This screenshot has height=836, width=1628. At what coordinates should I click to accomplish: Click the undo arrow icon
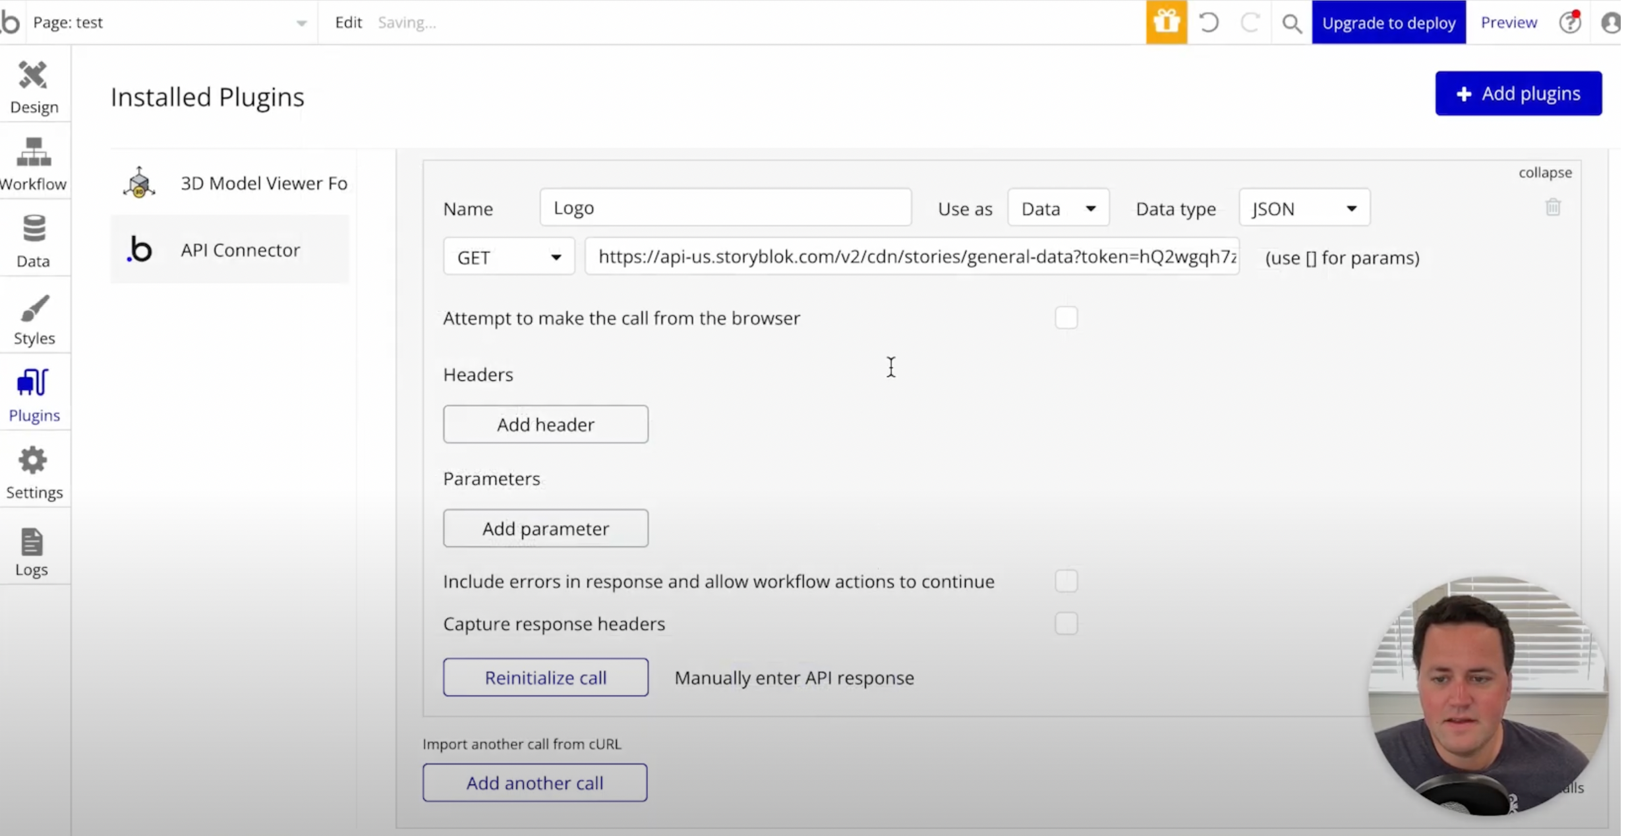click(1209, 22)
